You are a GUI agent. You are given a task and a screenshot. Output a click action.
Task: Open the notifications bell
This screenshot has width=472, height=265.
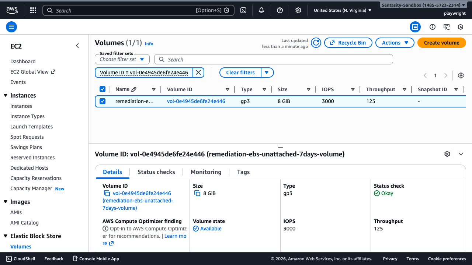[x=261, y=10]
